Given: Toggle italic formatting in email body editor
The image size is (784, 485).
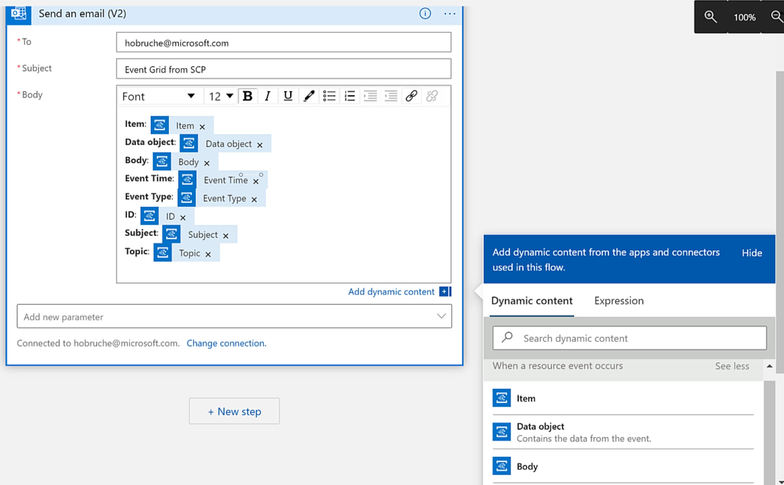Looking at the screenshot, I should click(267, 96).
